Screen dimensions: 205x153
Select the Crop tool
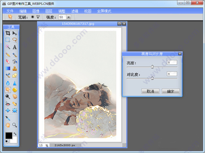click(x=8, y=33)
